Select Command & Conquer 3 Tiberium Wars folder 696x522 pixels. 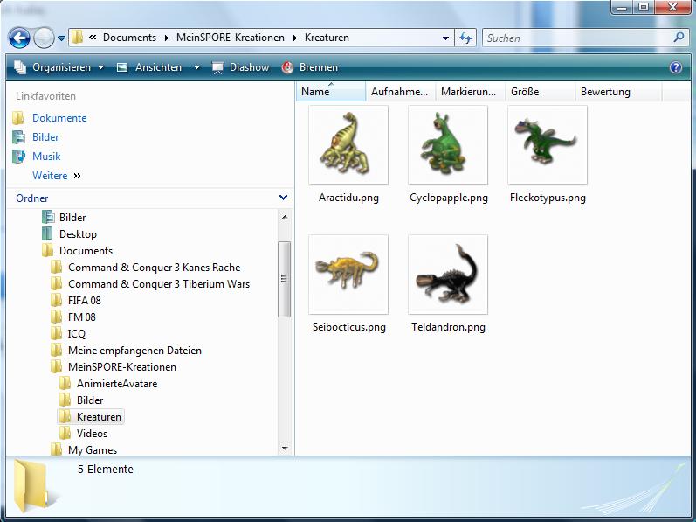pyautogui.click(x=158, y=284)
